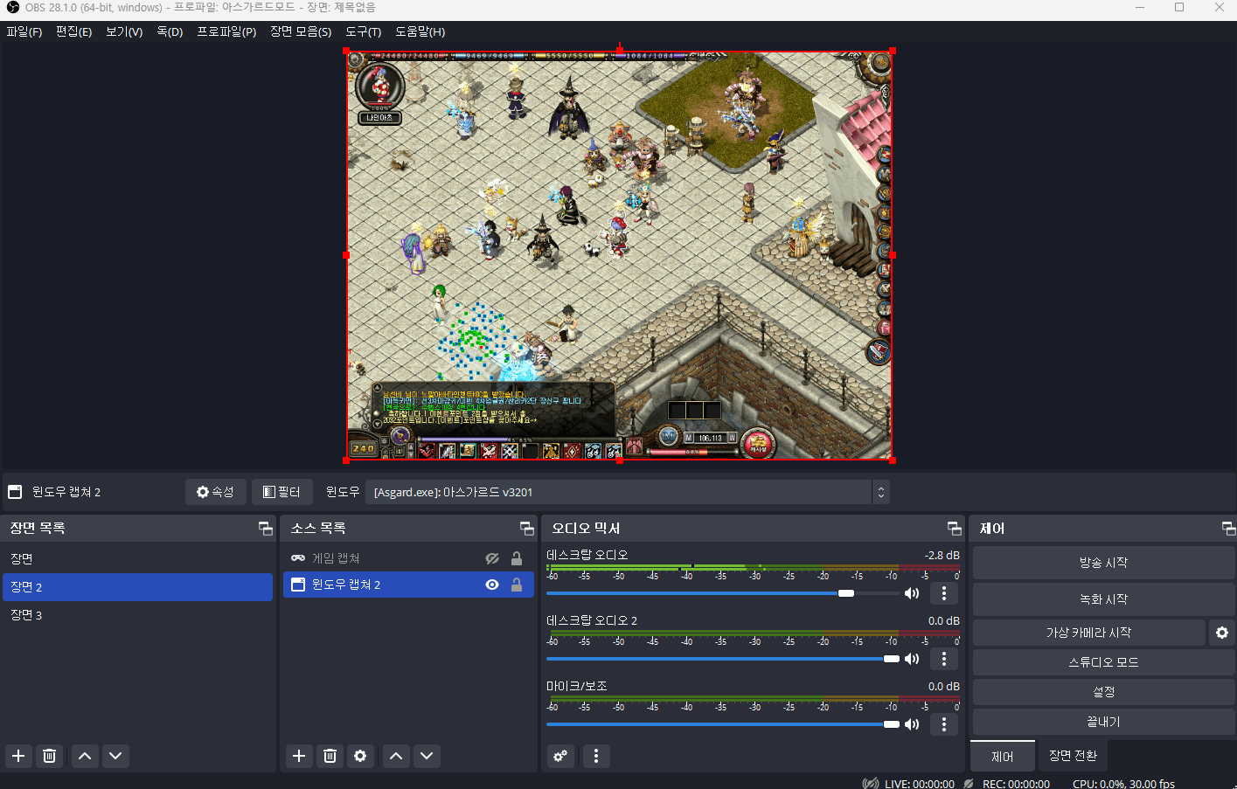Start the virtual camera with 가상 카메라 시작
The height and width of the screenshot is (789, 1237).
(1088, 633)
